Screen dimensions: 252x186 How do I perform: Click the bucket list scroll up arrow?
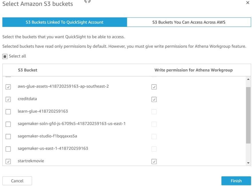click(248, 79)
